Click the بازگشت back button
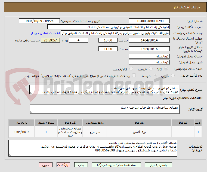This screenshot has width=207, height=172. (63, 165)
